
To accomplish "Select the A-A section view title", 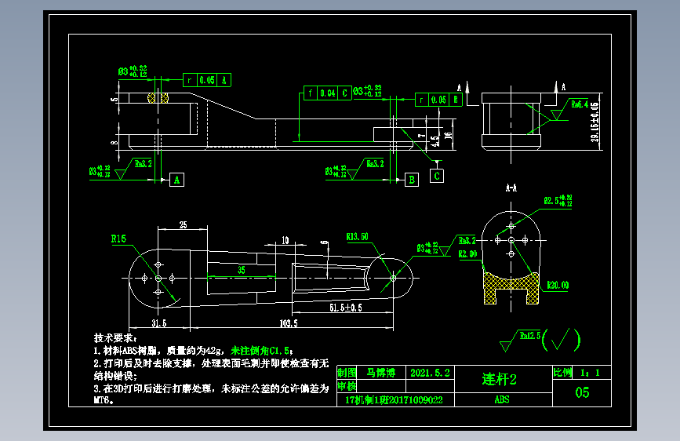I will pos(511,188).
